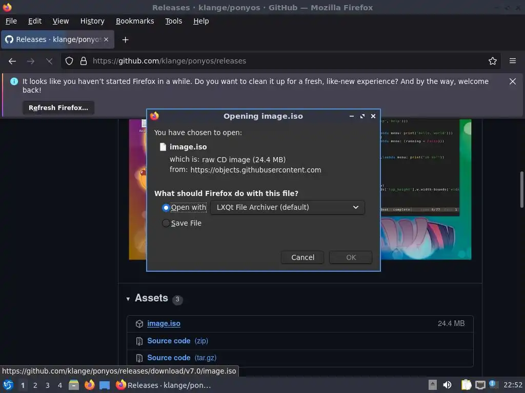Viewport: 525px width, 393px height.
Task: Click the OK button in dialog
Action: tap(351, 257)
